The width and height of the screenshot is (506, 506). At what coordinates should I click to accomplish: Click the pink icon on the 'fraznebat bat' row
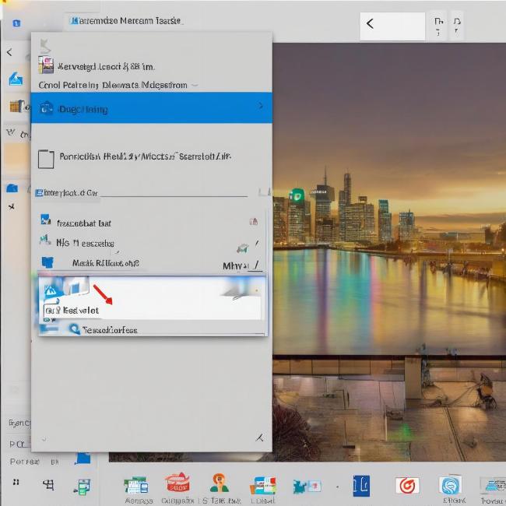click(x=254, y=221)
